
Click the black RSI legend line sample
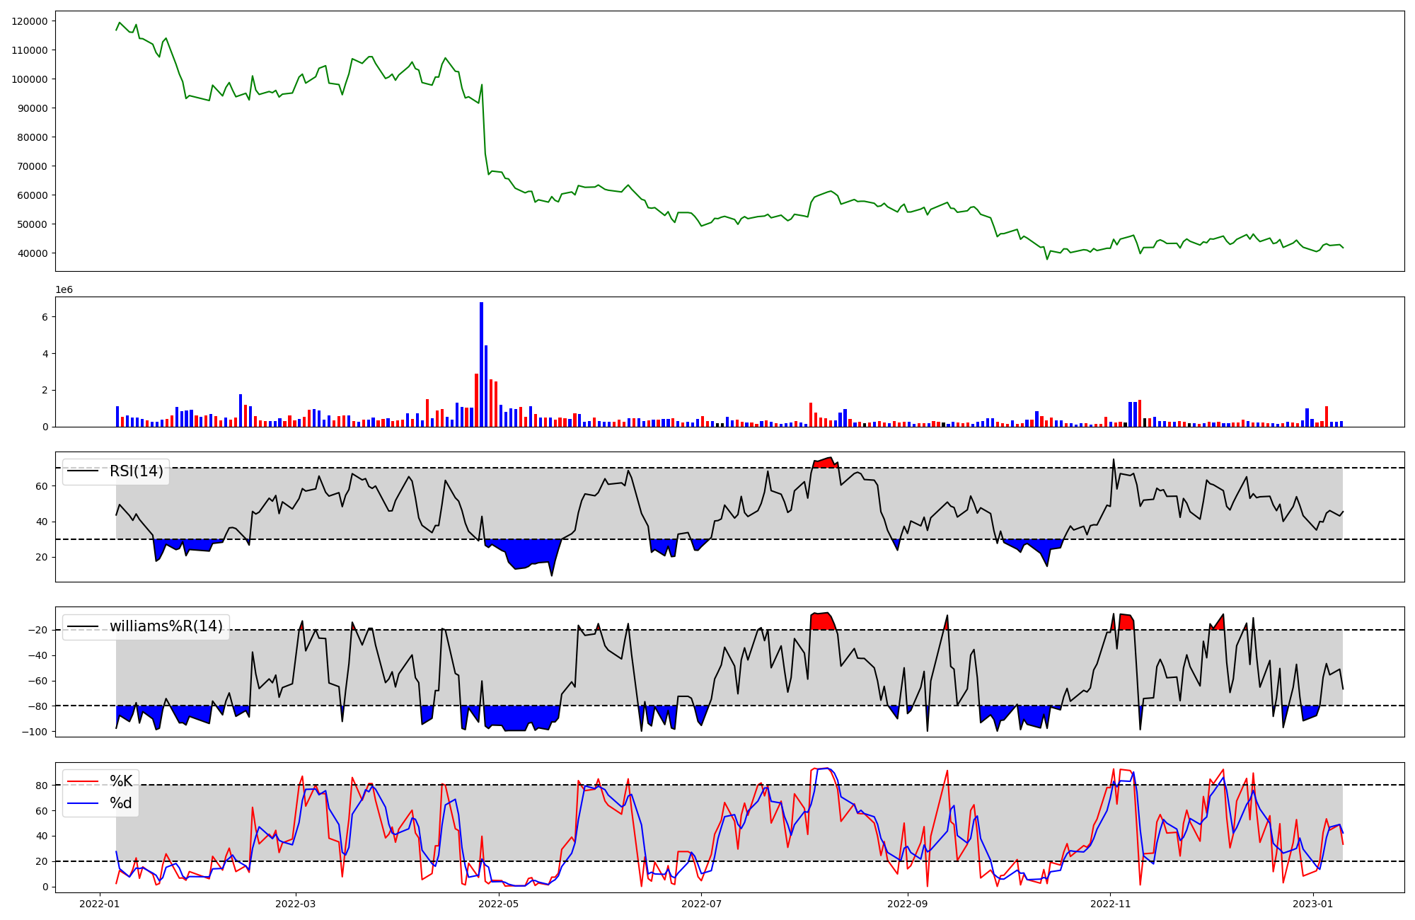pos(82,471)
